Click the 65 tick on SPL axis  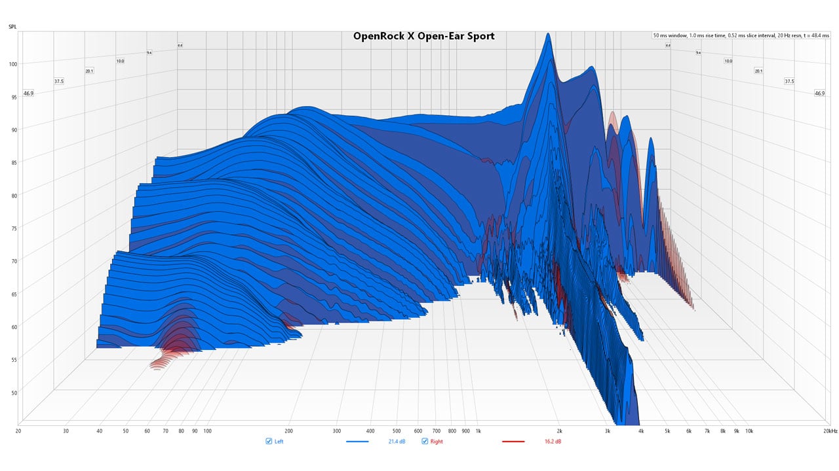[x=13, y=294]
